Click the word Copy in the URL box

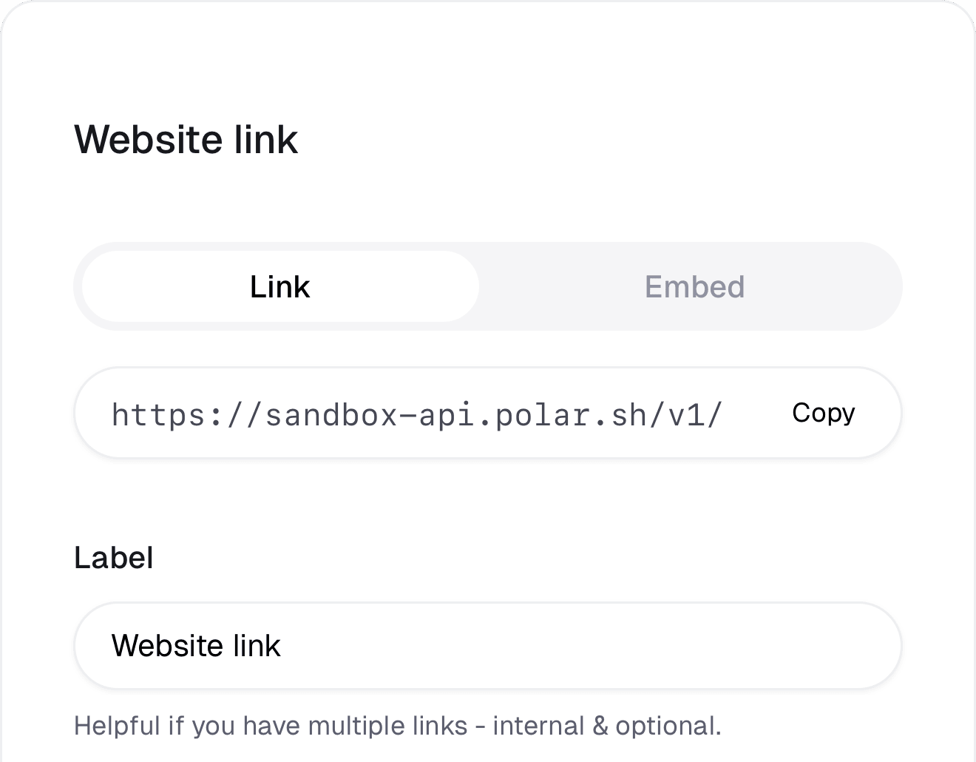823,413
